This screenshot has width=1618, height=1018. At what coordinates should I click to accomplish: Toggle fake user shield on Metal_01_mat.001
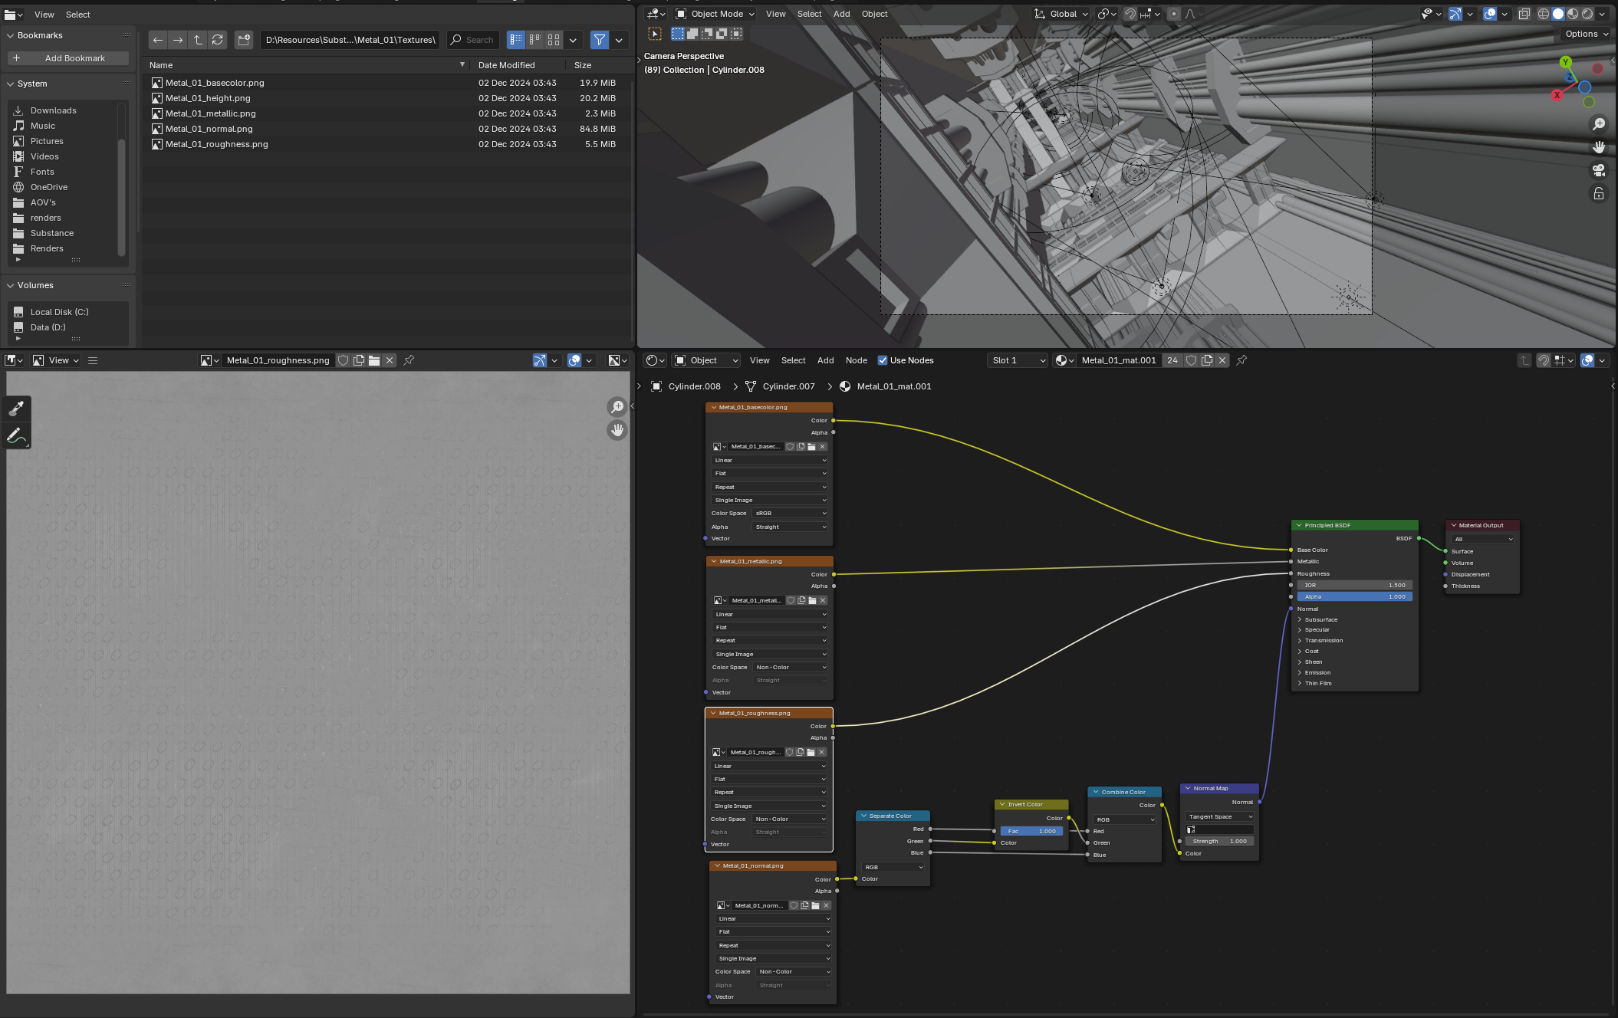[1191, 360]
